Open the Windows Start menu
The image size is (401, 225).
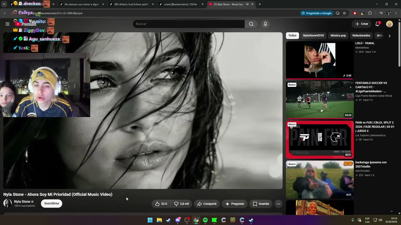pos(150,220)
